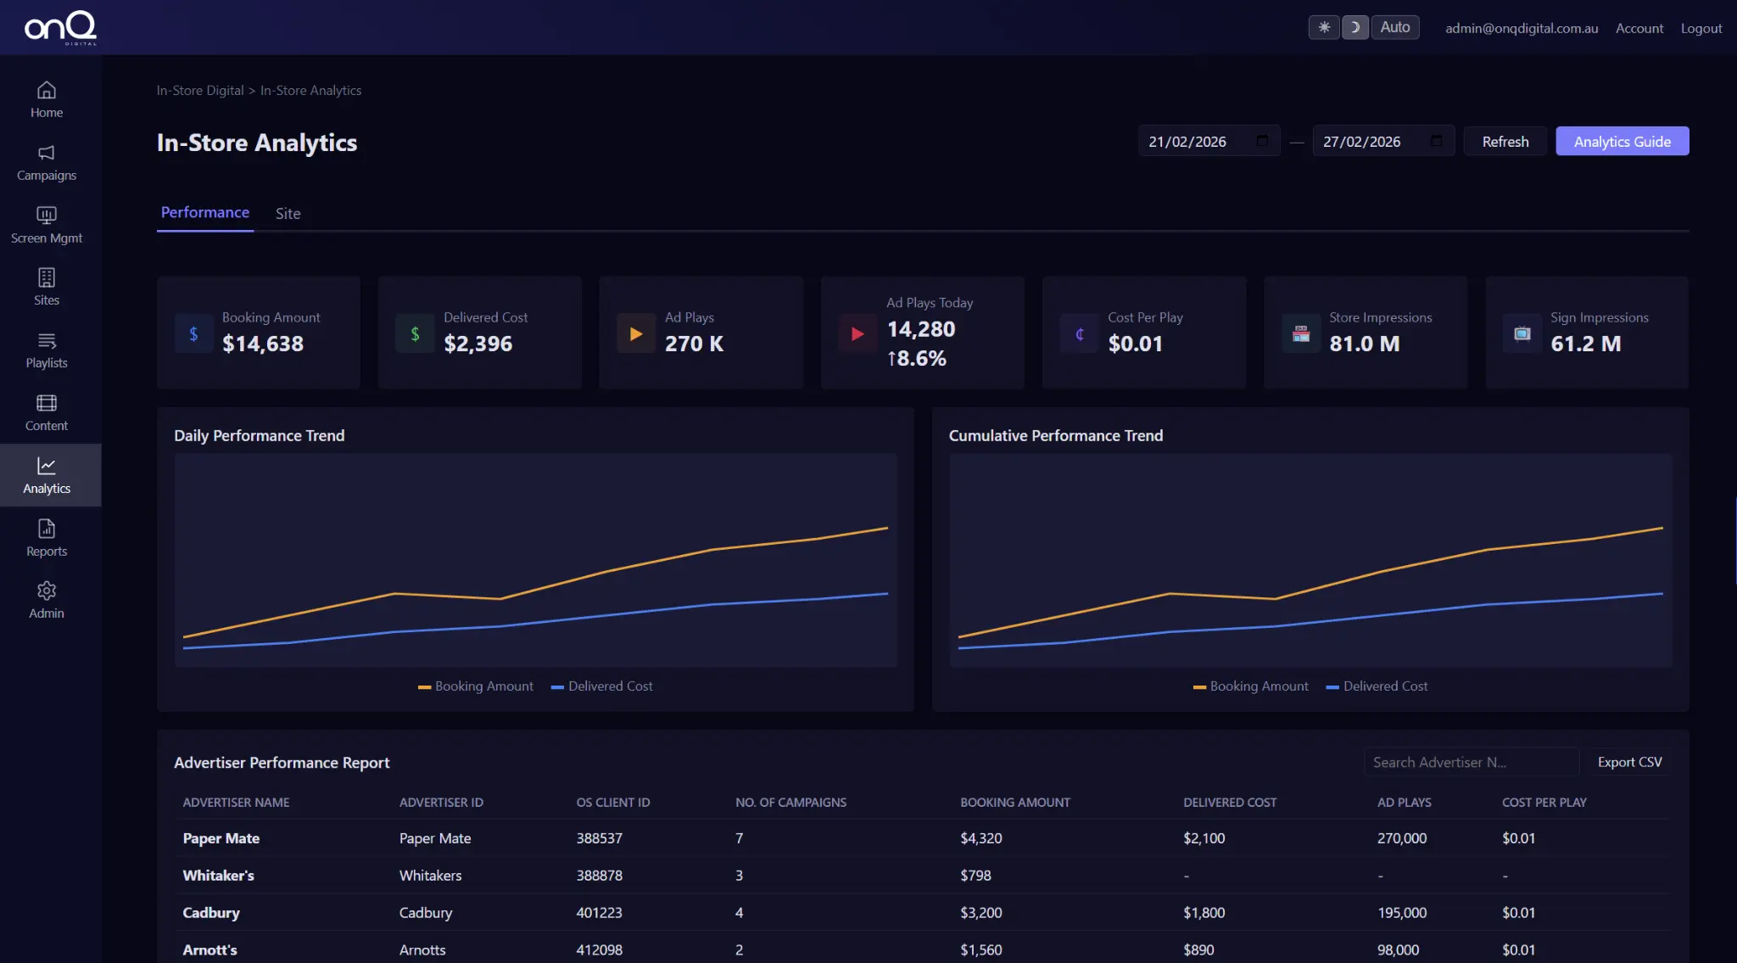Viewport: 1737px width, 963px height.
Task: Select the Performance tab
Action: tap(205, 212)
